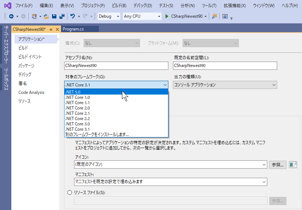Choose .NET Core 3.1 in the open list

point(116,129)
